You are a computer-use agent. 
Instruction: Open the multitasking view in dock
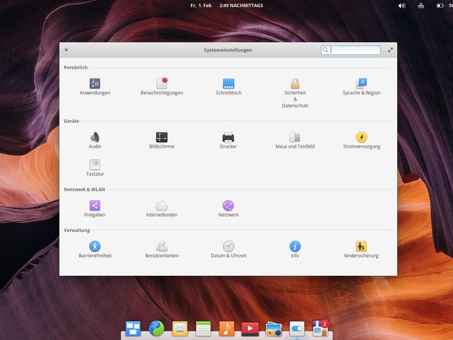(133, 329)
